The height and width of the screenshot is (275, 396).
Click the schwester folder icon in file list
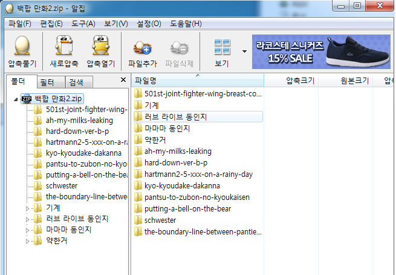click(138, 220)
